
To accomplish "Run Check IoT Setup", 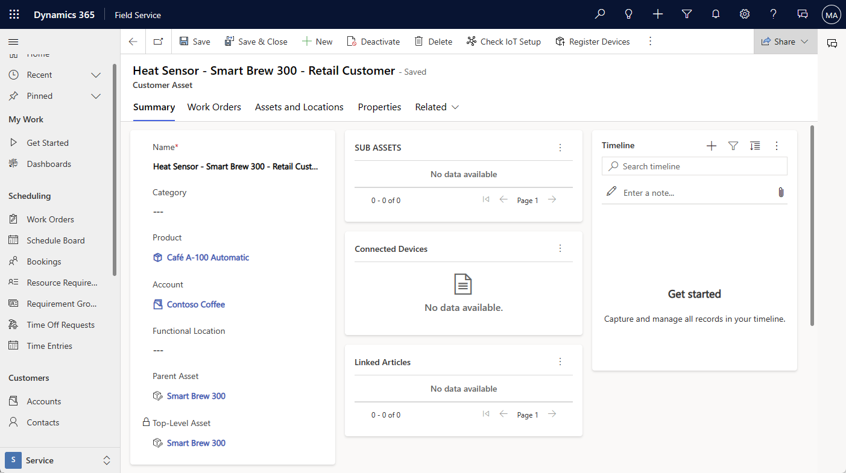I will (503, 42).
